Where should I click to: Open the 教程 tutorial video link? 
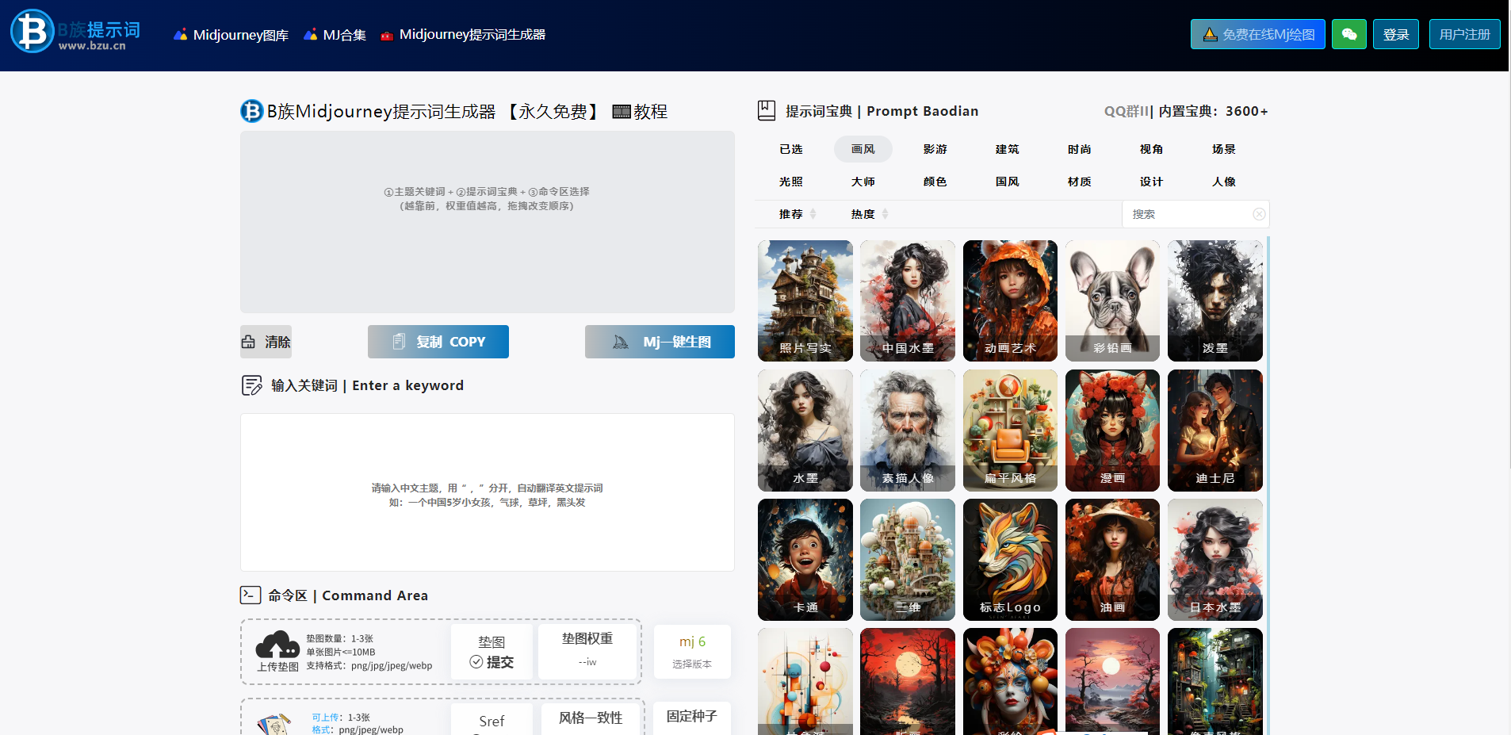[x=641, y=112]
